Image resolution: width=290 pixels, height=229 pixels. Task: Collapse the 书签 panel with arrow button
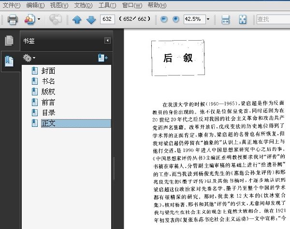click(x=107, y=41)
